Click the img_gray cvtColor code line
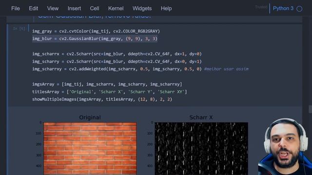This screenshot has width=312, height=175. point(96,31)
